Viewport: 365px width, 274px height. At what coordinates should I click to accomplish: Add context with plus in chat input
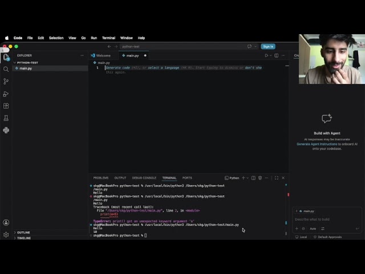tap(297, 228)
